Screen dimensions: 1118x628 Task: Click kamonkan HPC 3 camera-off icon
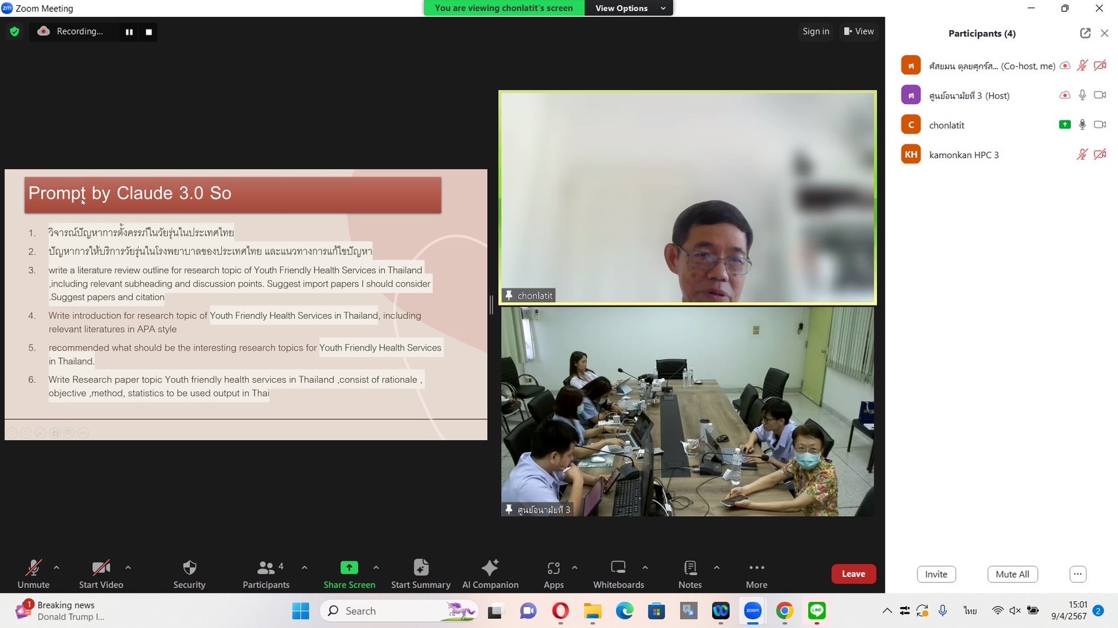pos(1100,154)
